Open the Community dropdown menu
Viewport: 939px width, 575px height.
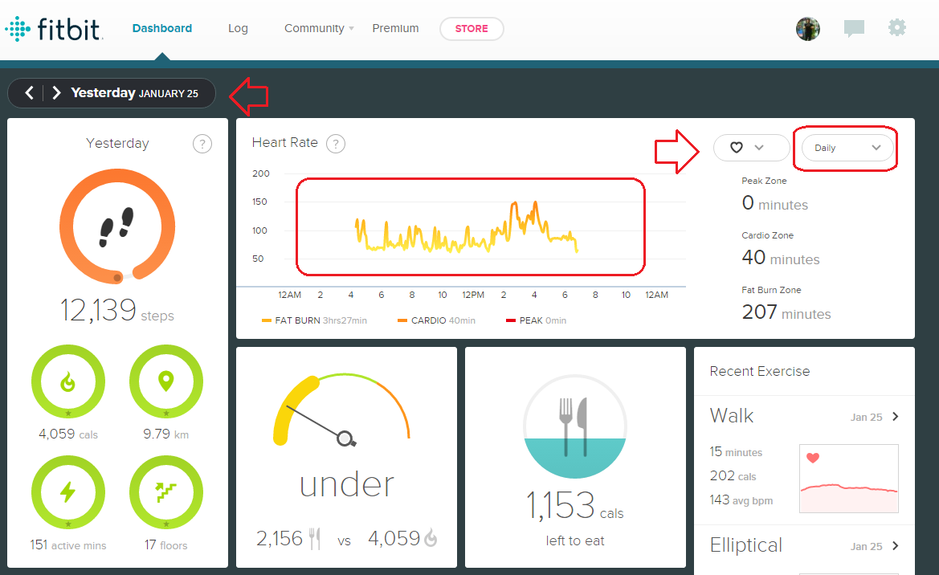pos(313,28)
